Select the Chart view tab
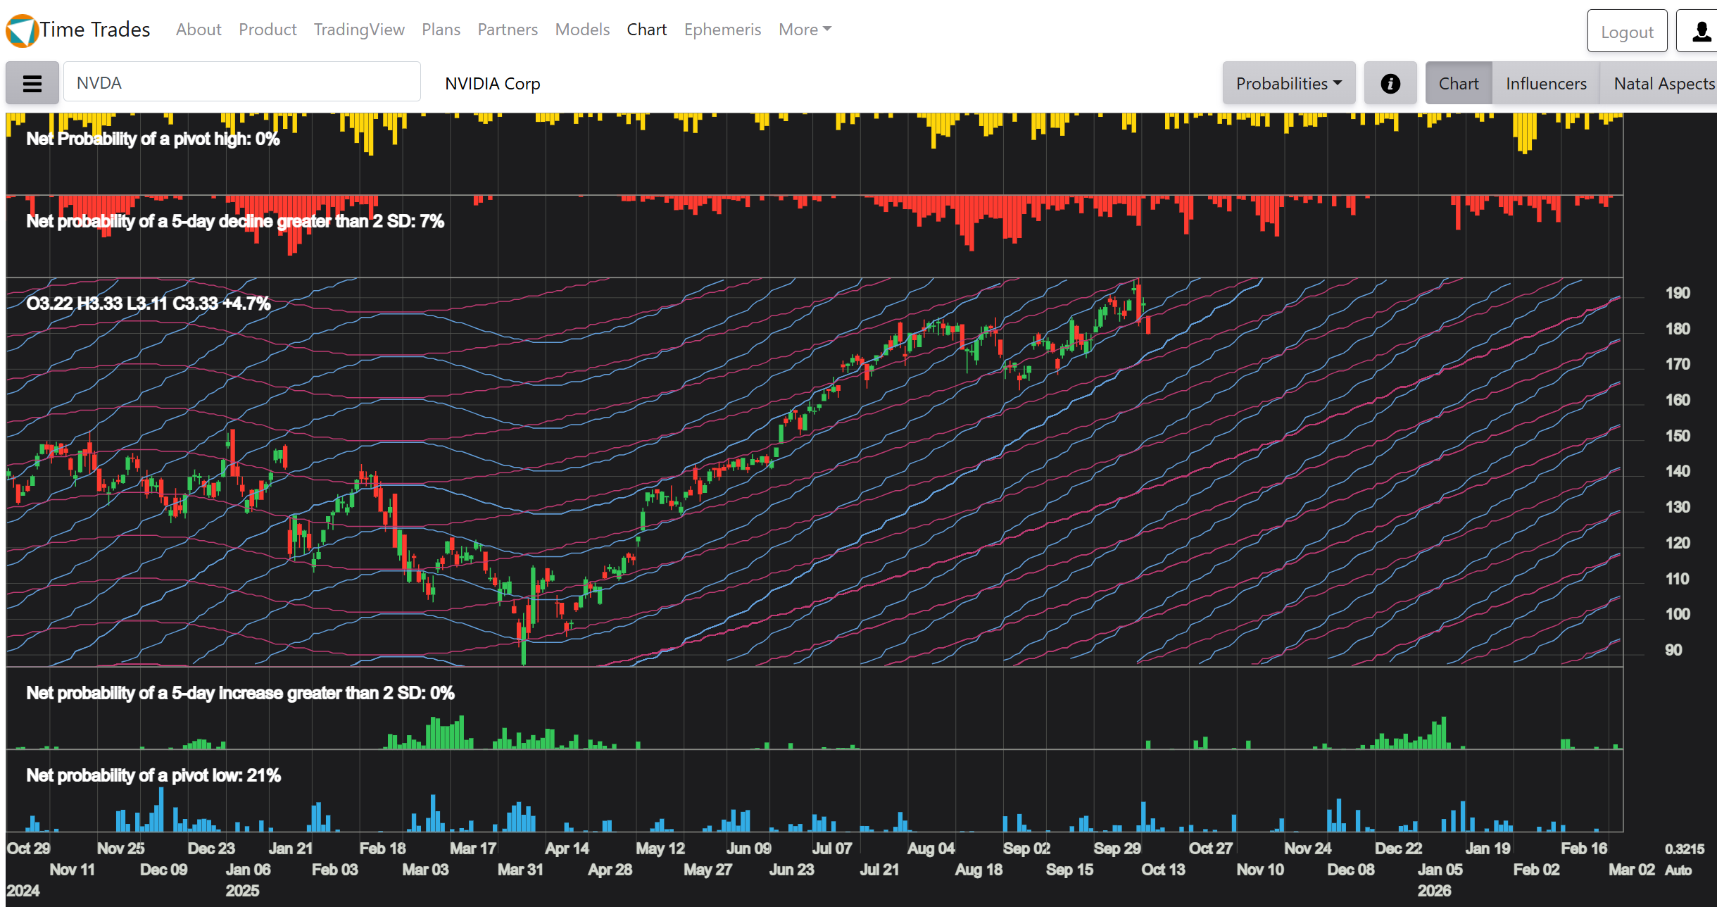The width and height of the screenshot is (1717, 907). coord(1458,84)
